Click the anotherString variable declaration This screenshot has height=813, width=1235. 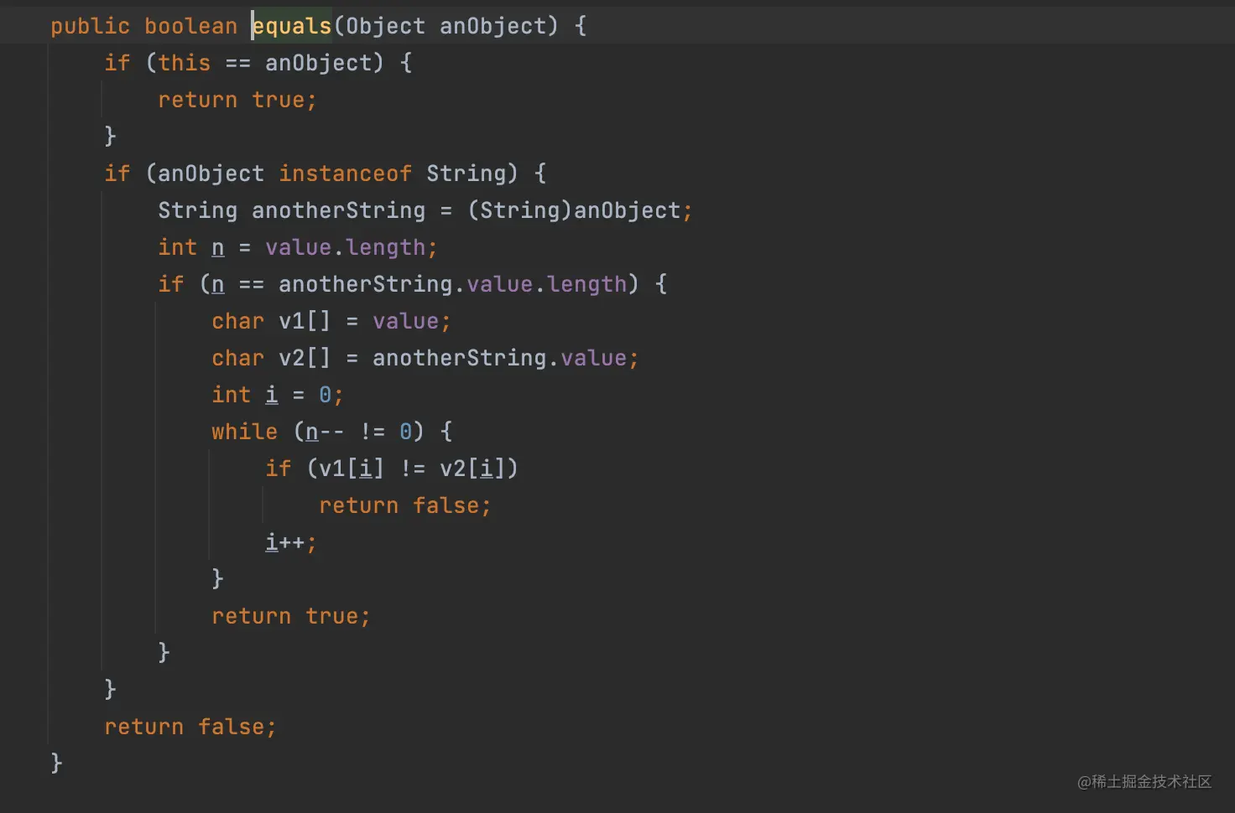coord(339,210)
